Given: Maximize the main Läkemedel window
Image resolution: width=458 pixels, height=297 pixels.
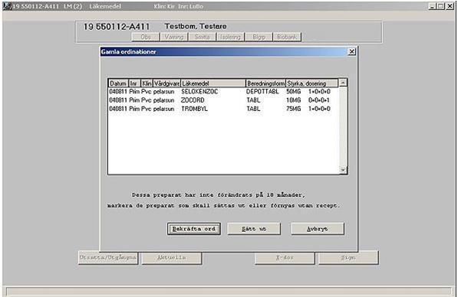Looking at the screenshot, I should (440, 6).
